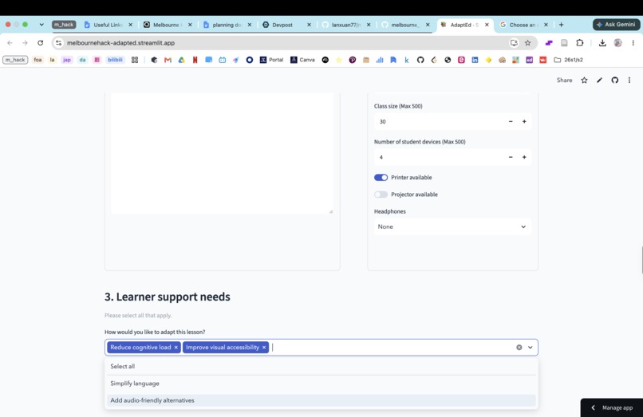
Task: Switch to the Melbourne tab
Action: pyautogui.click(x=168, y=25)
